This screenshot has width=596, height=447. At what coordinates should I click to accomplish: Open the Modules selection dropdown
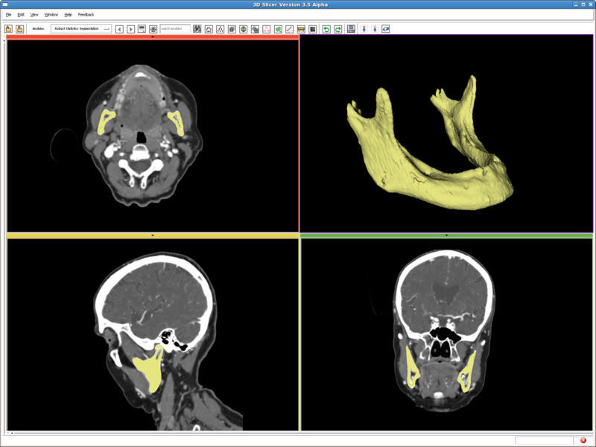(80, 28)
